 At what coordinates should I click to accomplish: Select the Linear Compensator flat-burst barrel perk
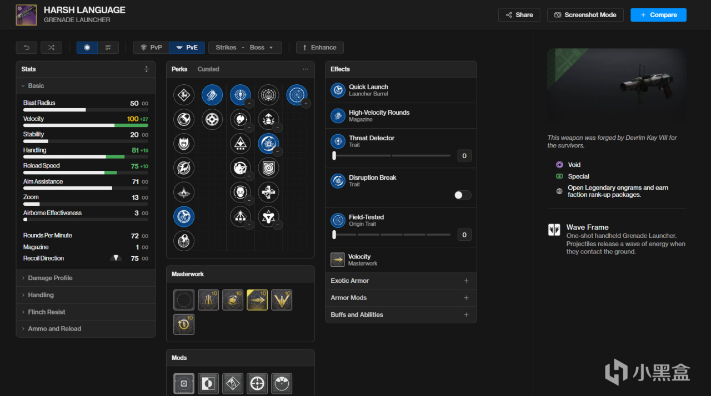pos(184,192)
